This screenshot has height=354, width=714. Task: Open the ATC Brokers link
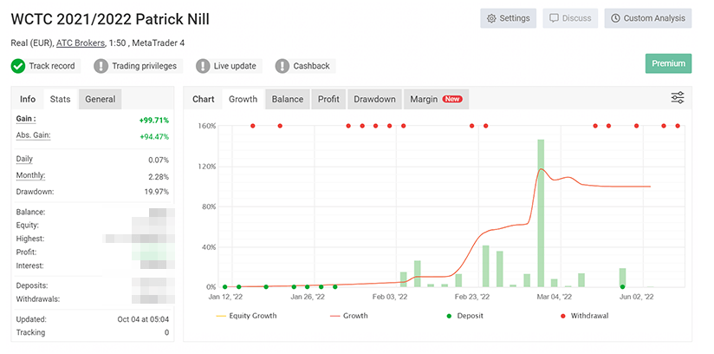81,43
